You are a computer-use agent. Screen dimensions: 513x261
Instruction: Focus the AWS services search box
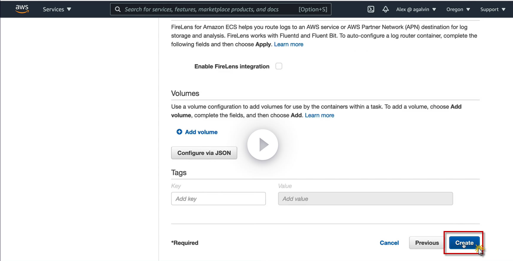[208, 9]
